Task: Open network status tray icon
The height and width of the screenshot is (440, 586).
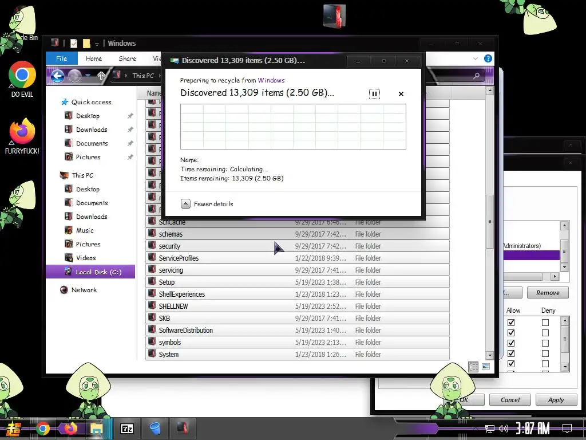Action: pos(489,429)
